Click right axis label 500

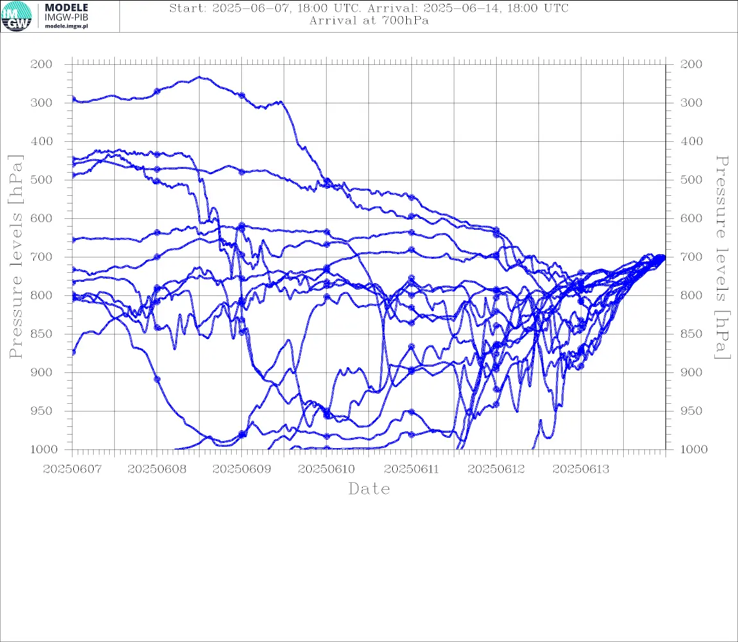691,180
